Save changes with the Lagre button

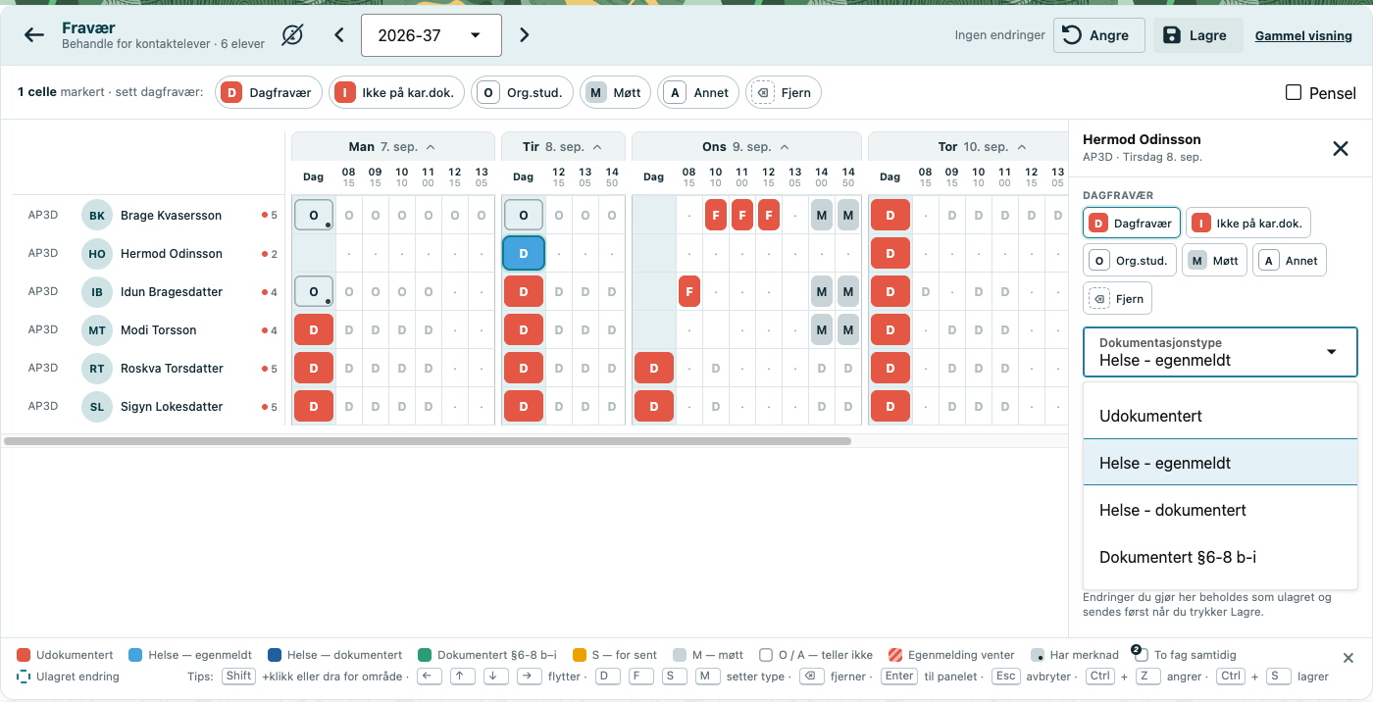tap(1197, 35)
